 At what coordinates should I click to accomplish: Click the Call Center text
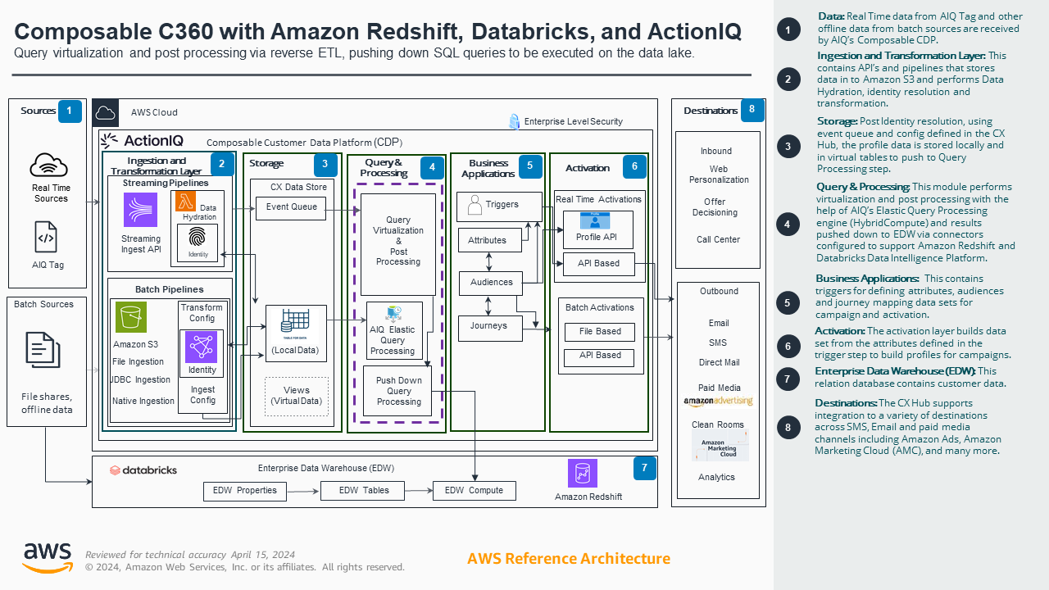[718, 240]
